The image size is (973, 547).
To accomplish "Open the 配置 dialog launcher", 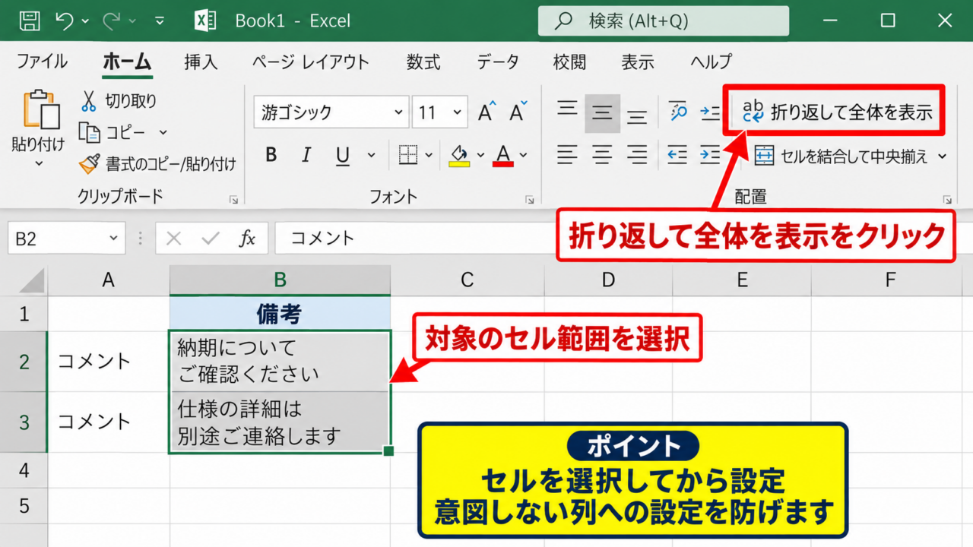I will [x=947, y=200].
